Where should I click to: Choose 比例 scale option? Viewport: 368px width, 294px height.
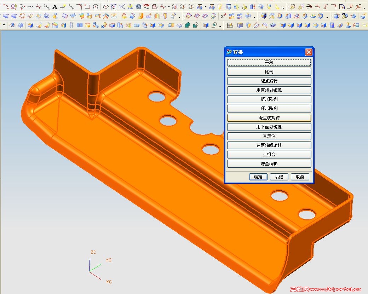pyautogui.click(x=269, y=71)
